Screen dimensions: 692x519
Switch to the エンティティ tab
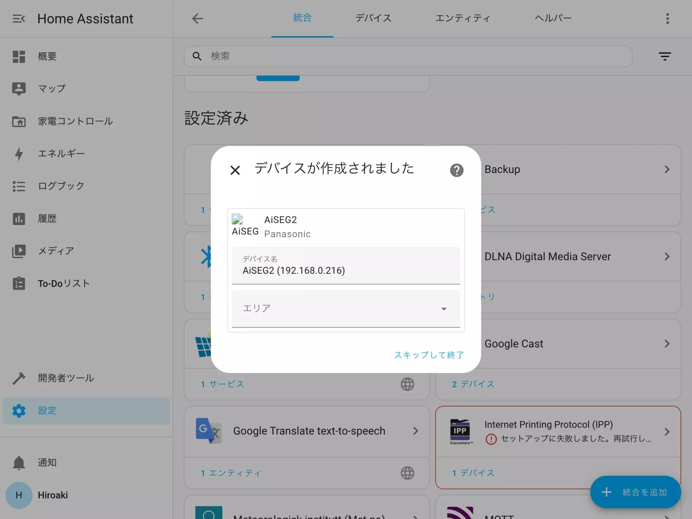pos(463,18)
